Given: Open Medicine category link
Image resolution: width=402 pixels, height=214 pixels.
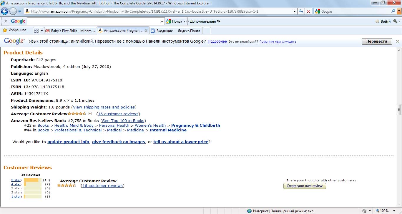Looking at the screenshot, I should (136, 130).
